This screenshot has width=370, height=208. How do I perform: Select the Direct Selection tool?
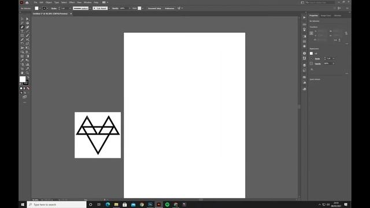pos(27,18)
